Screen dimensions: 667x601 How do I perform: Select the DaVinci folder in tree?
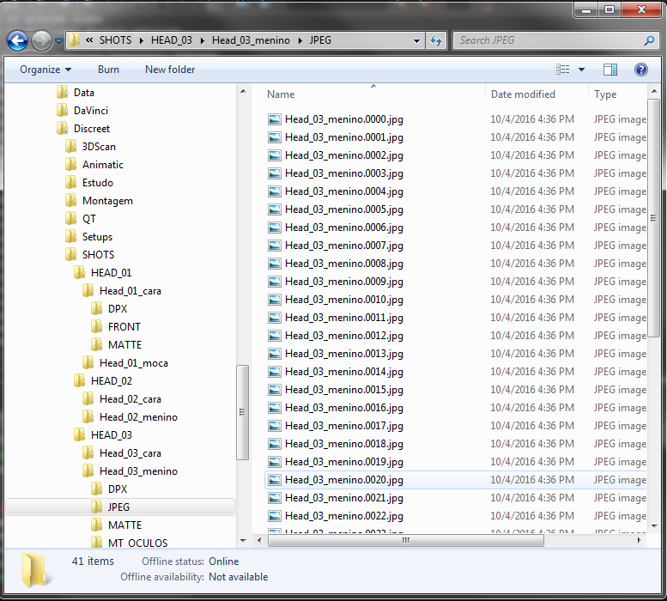tap(90, 111)
